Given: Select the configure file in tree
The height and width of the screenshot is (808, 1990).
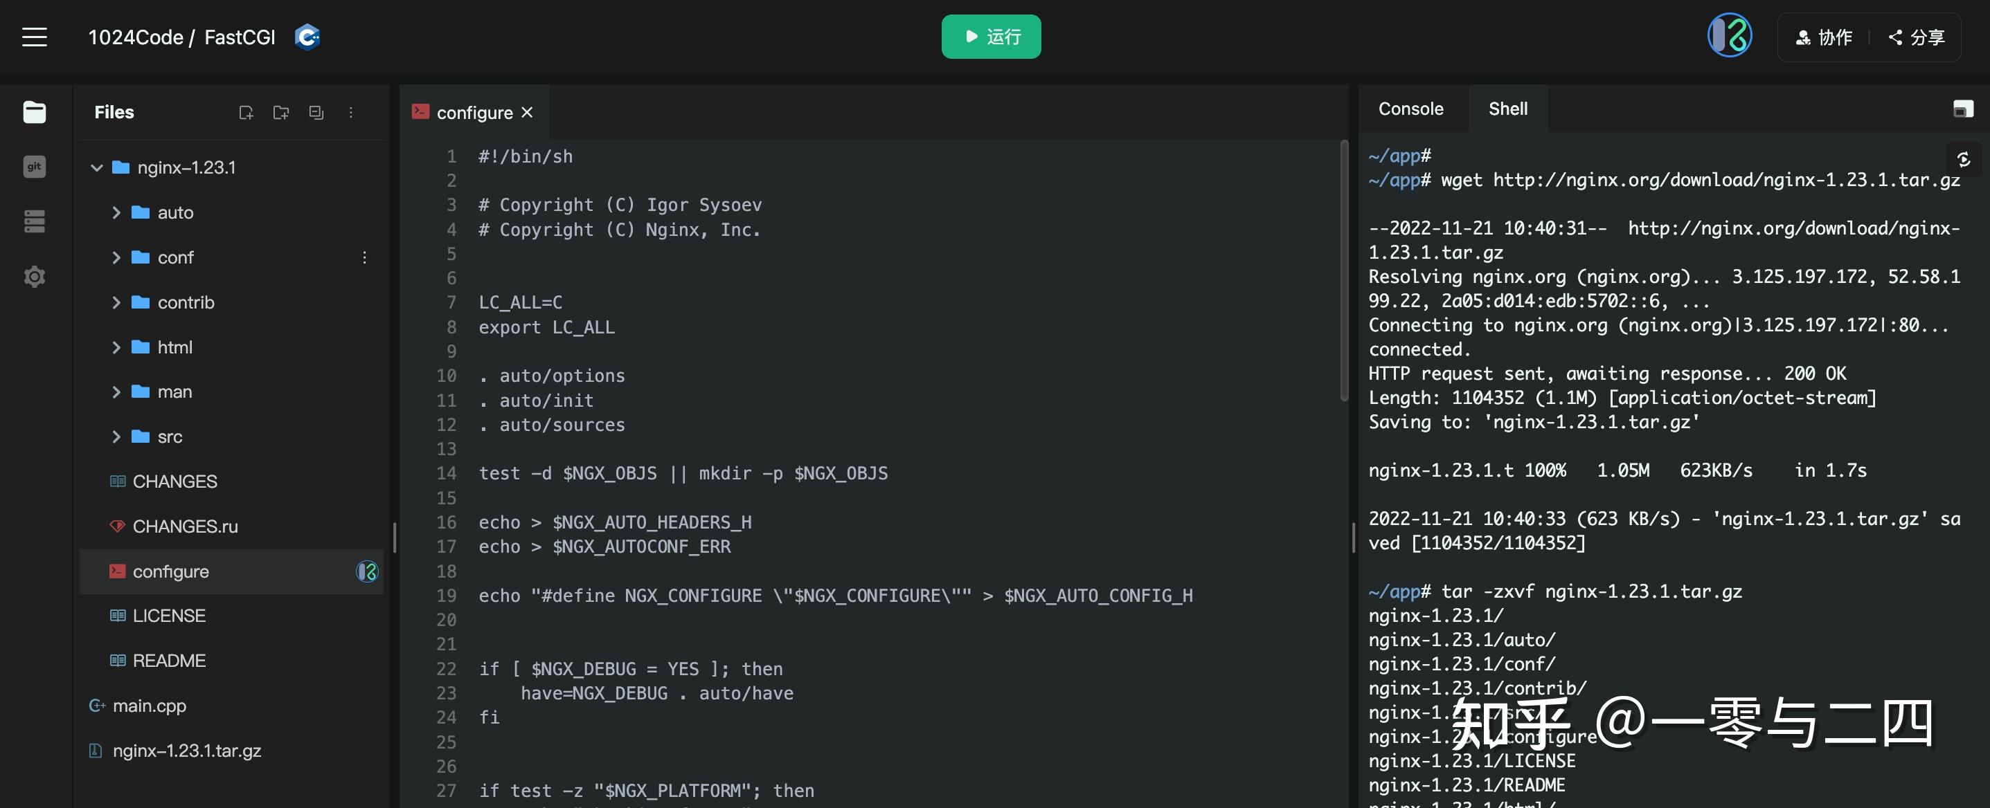Looking at the screenshot, I should tap(232, 571).
